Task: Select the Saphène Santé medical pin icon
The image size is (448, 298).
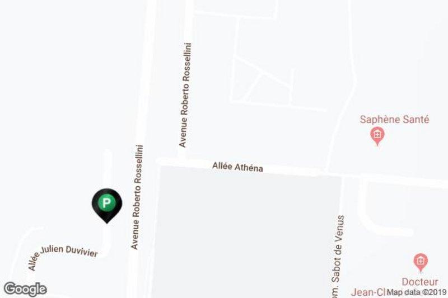Action: click(377, 136)
